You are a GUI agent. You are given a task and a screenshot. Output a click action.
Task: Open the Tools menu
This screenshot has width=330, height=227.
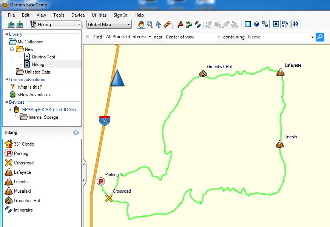click(59, 15)
